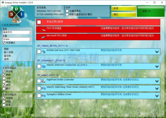The image size is (166, 118).
Task: Expand the NVIDIA GeForce GTX 1060 row chevron
Action: tap(157, 52)
